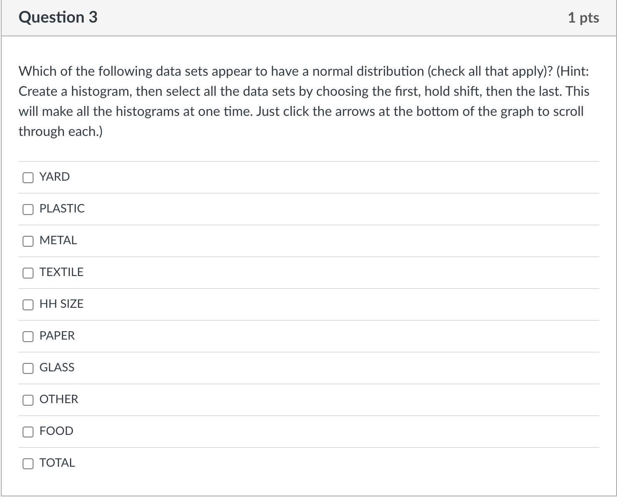Check the PAPER checkbox
This screenshot has width=617, height=501.
pos(28,336)
